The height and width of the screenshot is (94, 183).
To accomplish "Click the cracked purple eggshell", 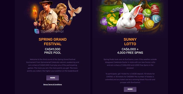I will 112,29.
